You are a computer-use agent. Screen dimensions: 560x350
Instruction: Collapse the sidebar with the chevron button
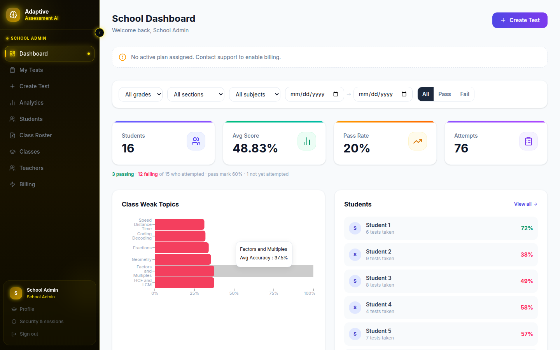pos(100,33)
